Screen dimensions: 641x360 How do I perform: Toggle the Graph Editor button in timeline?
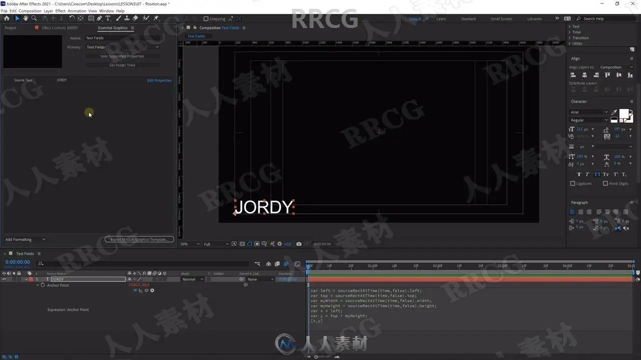(297, 263)
